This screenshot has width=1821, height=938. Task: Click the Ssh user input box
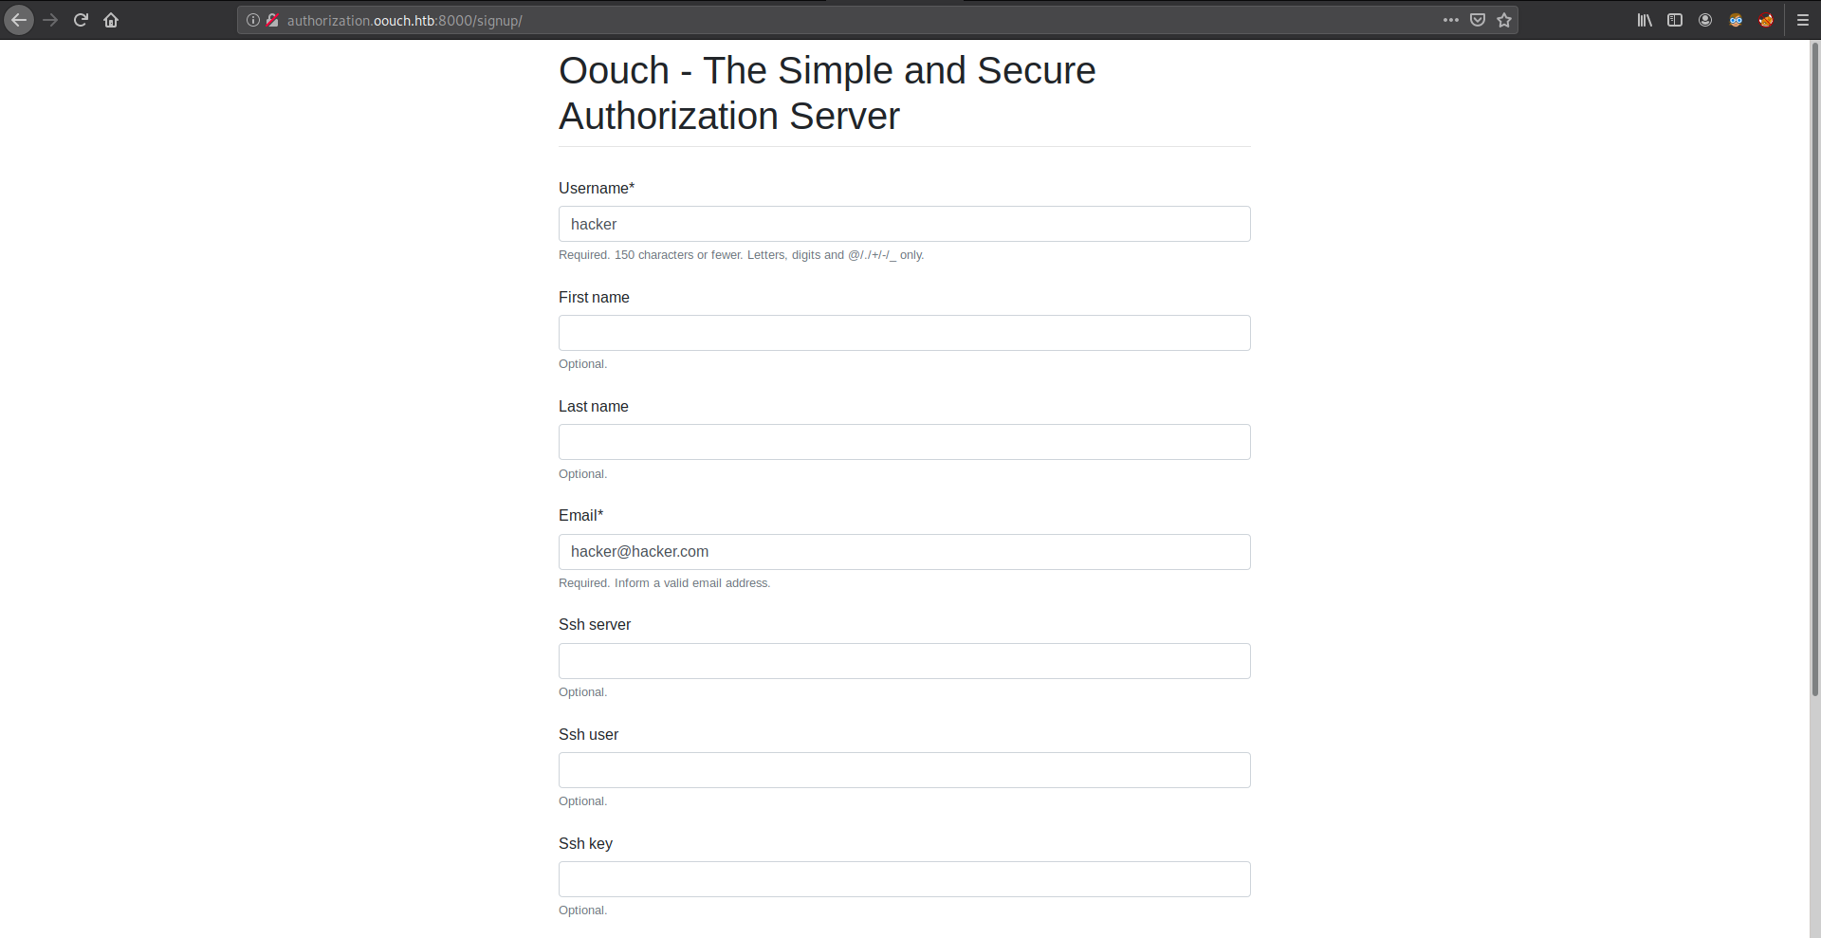[905, 770]
